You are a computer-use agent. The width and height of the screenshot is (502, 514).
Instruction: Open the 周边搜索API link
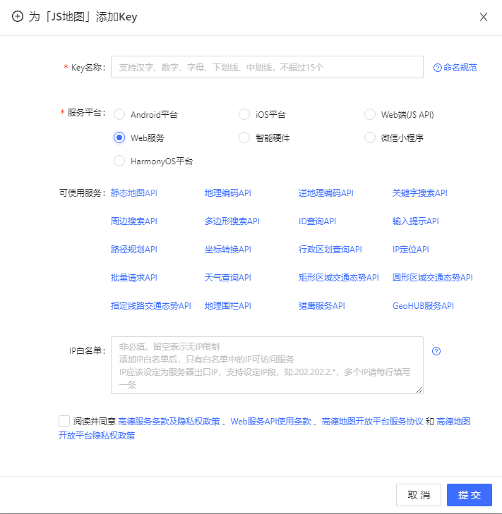coord(134,221)
